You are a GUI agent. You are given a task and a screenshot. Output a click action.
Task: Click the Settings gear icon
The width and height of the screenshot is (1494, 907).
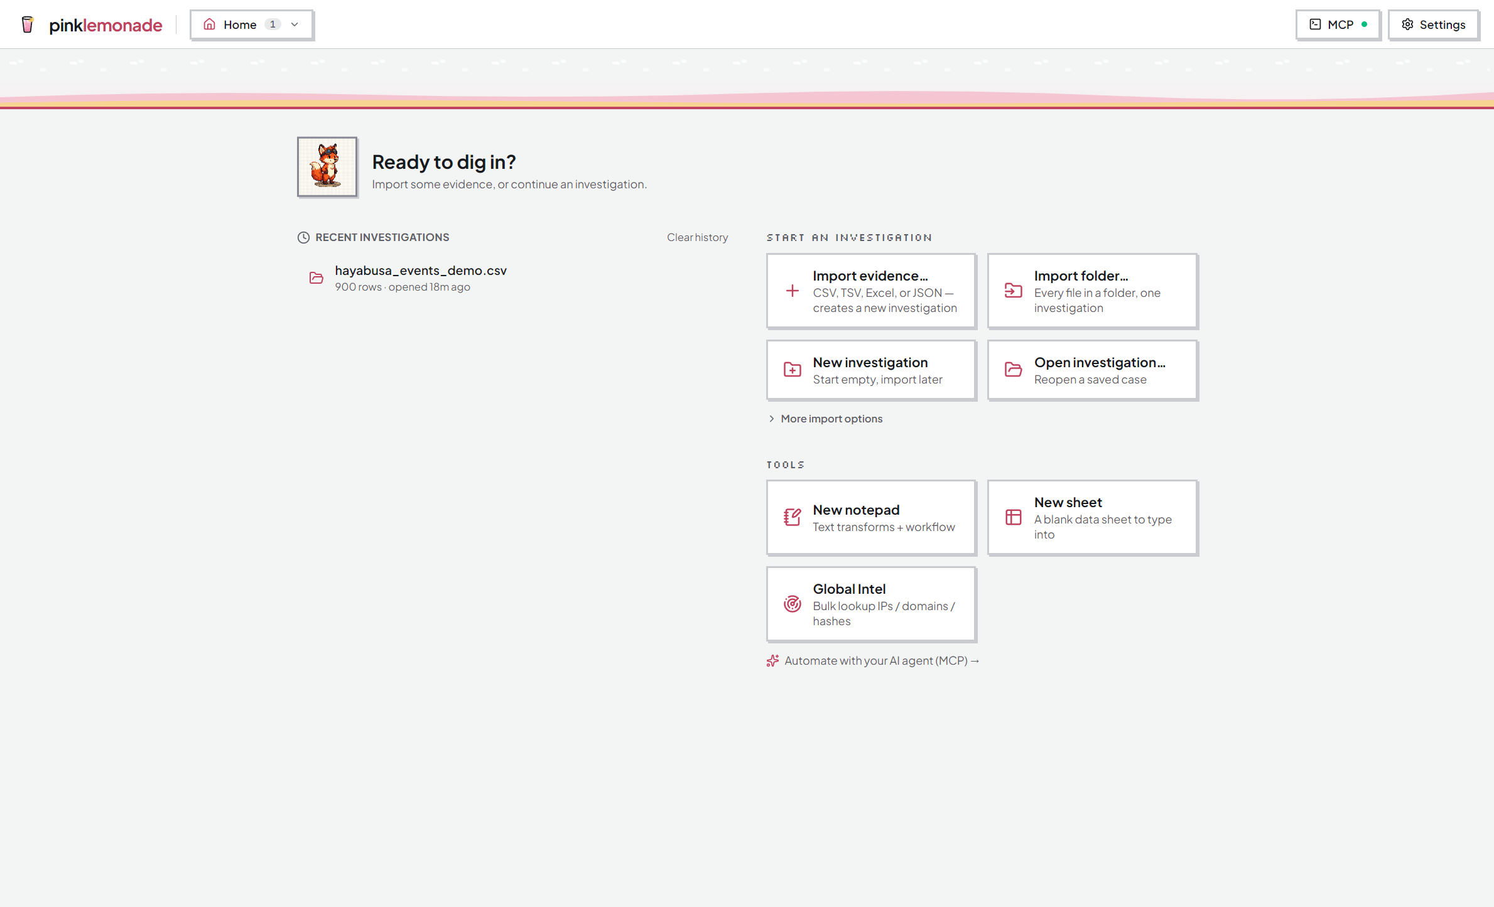click(1407, 24)
